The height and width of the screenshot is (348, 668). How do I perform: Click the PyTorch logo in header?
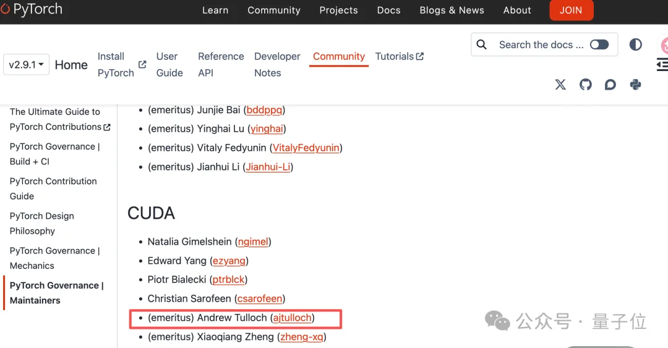[x=32, y=9]
